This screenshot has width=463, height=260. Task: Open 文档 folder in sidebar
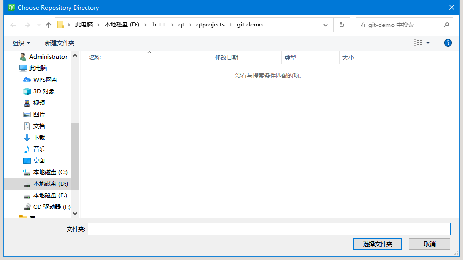pos(39,126)
